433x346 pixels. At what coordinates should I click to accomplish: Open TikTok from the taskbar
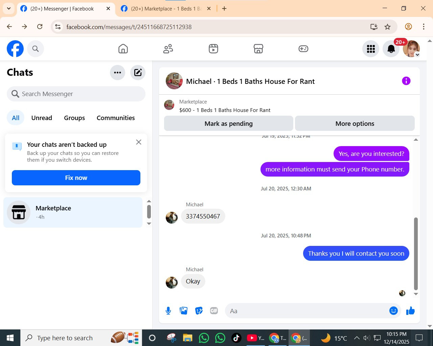click(236, 338)
